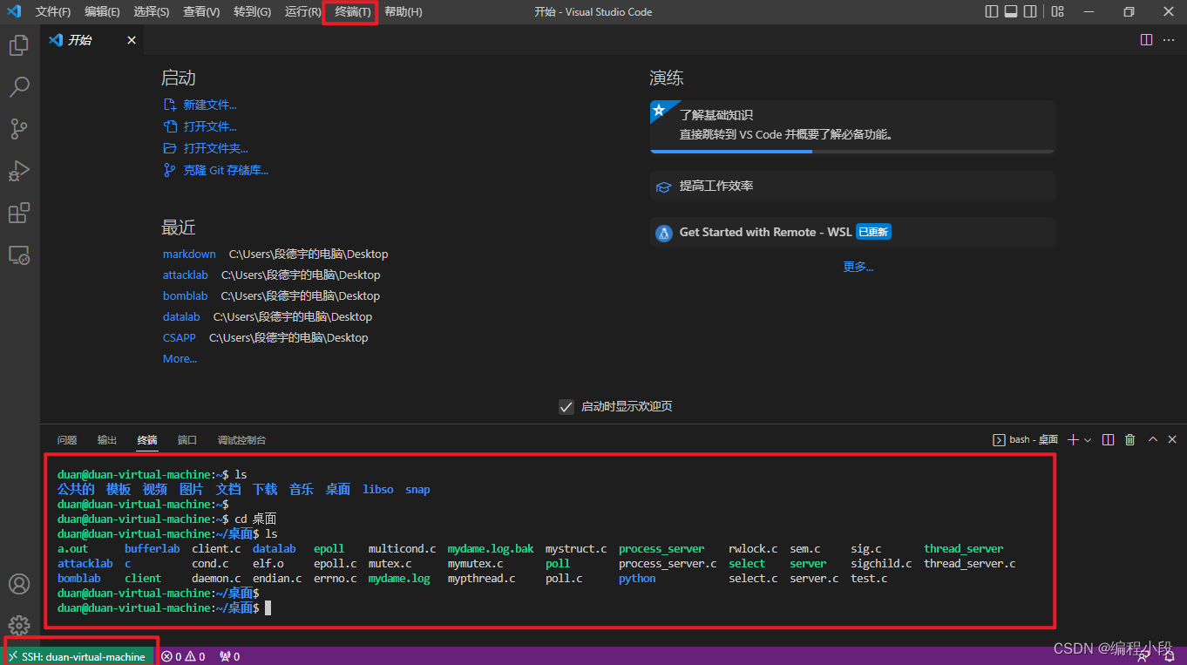This screenshot has height=665, width=1187.
Task: Switch to 调试控制台 panel tab
Action: 241,440
